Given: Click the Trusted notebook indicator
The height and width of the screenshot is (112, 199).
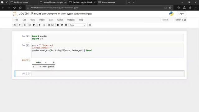Looking at the screenshot, I should [x=164, y=20].
